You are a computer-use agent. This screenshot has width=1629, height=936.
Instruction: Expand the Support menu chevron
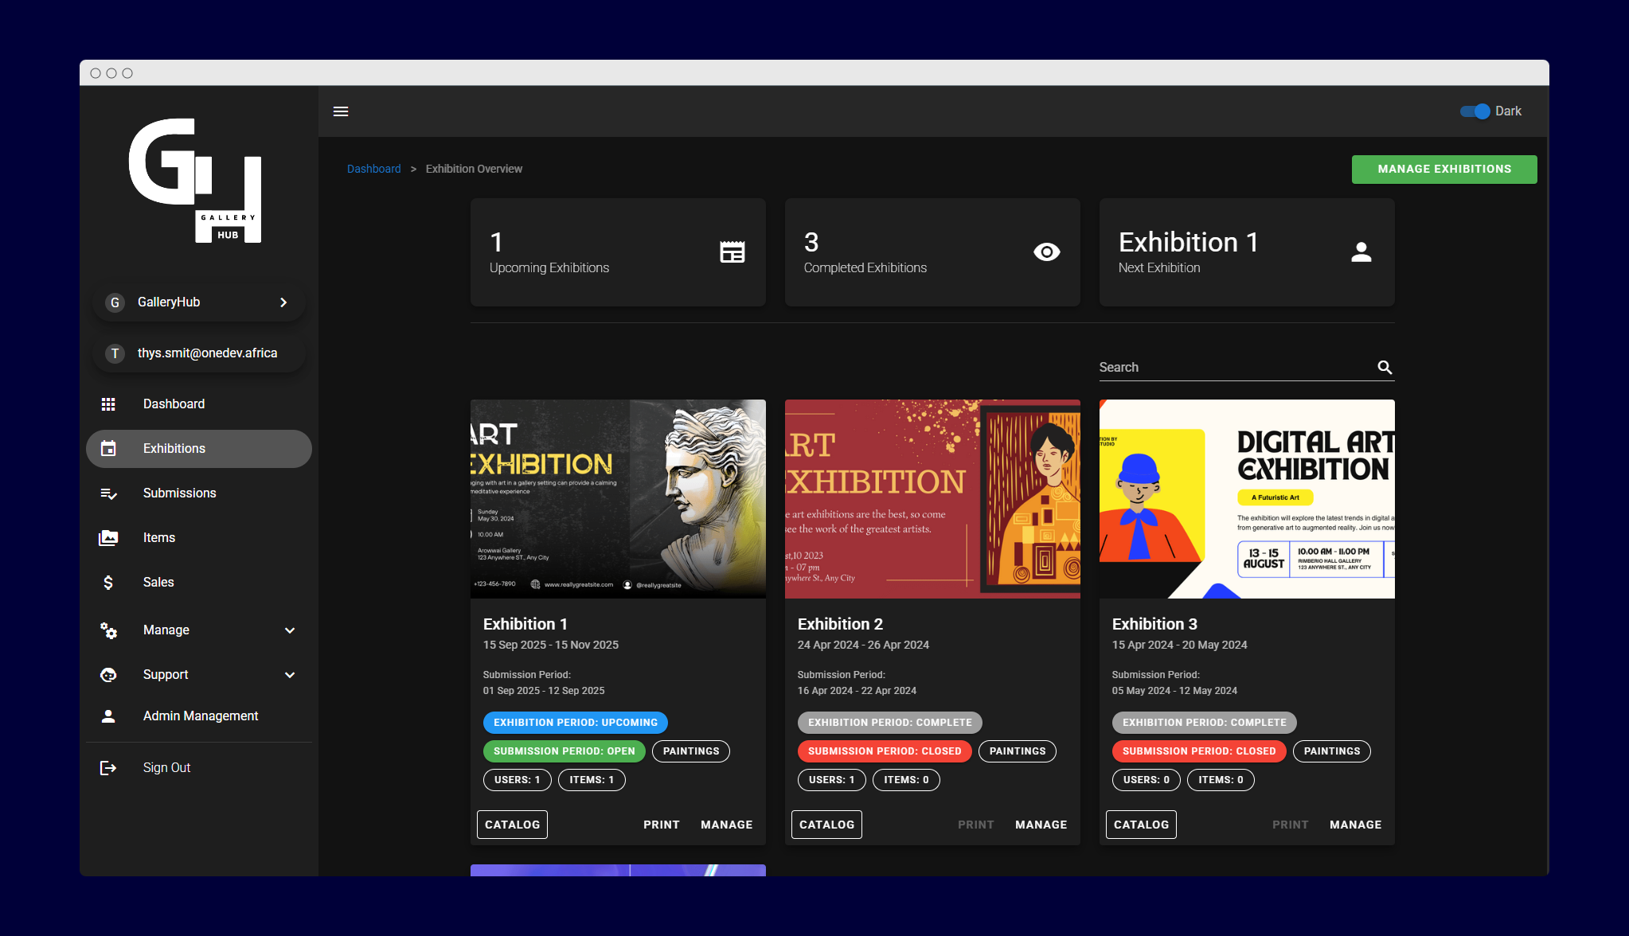point(290,675)
